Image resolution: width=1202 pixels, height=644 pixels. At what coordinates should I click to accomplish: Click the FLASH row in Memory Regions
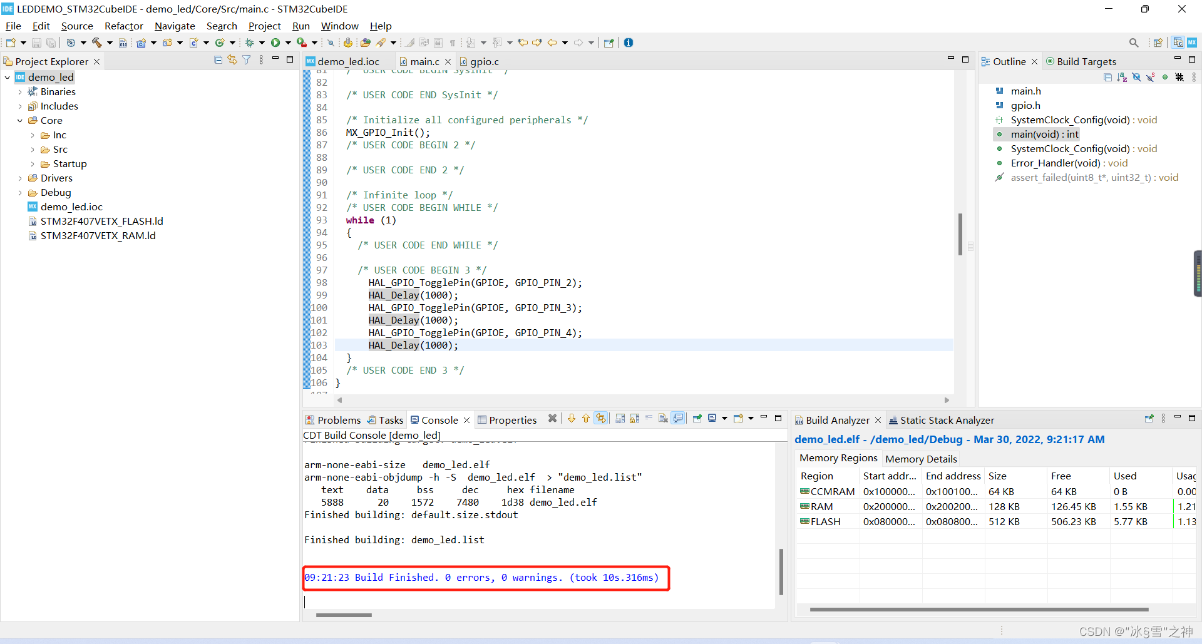pyautogui.click(x=996, y=521)
